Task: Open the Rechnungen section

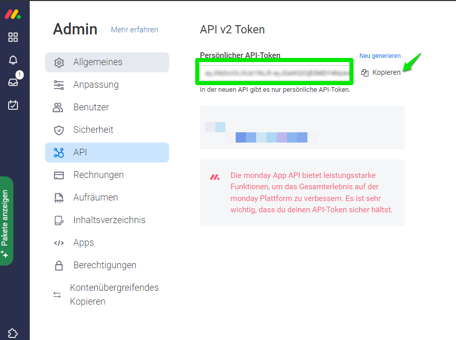Action: pos(107,175)
